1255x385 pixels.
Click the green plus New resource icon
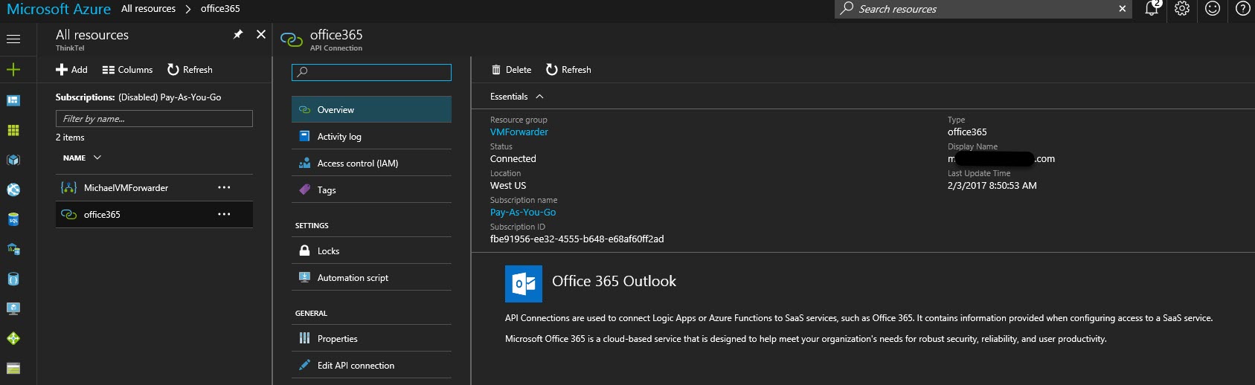tap(13, 70)
